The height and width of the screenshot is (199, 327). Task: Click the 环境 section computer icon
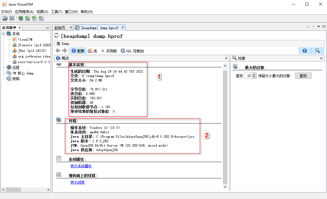59,120
